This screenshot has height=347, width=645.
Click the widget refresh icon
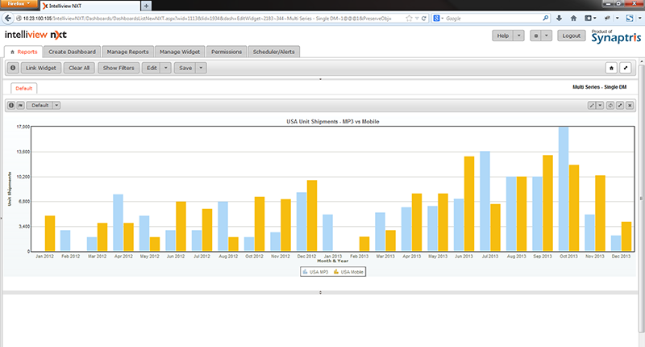[610, 105]
